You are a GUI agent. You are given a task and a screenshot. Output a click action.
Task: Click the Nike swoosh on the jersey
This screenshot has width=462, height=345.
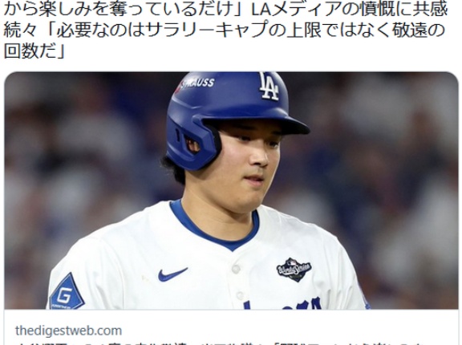coord(172,274)
